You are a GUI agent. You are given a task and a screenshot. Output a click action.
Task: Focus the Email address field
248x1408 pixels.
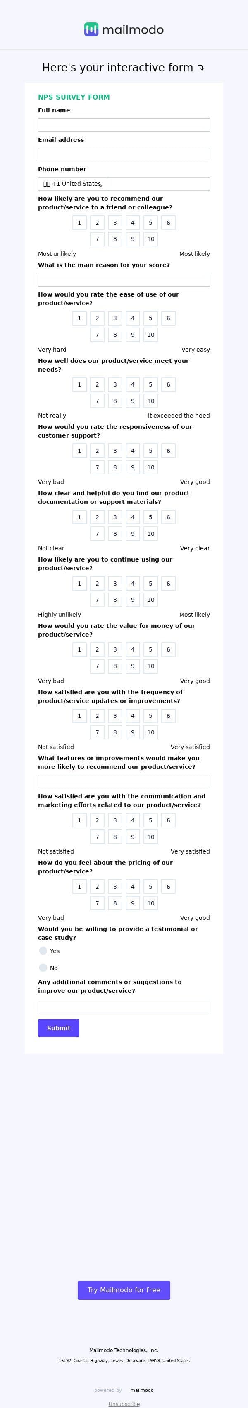(124, 155)
